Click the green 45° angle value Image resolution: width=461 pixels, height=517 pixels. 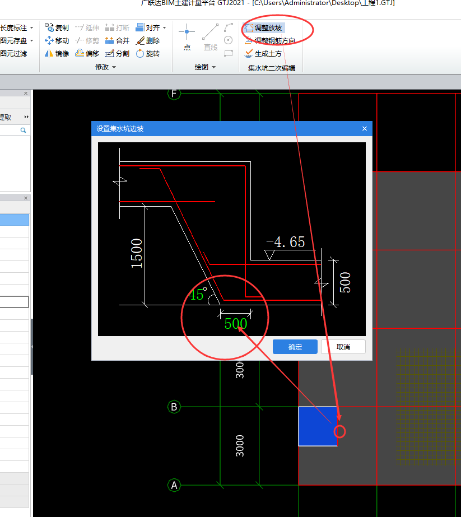coord(198,295)
